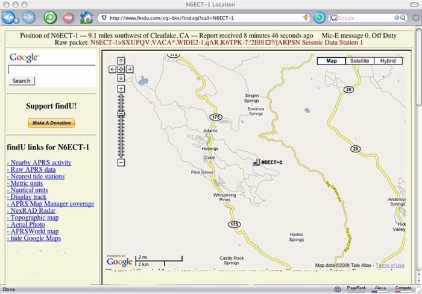This screenshot has height=294, width=422.
Task: Switch to Metric units link
Action: [25, 183]
